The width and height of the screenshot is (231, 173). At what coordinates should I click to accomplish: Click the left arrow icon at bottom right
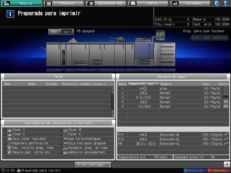(x=227, y=165)
